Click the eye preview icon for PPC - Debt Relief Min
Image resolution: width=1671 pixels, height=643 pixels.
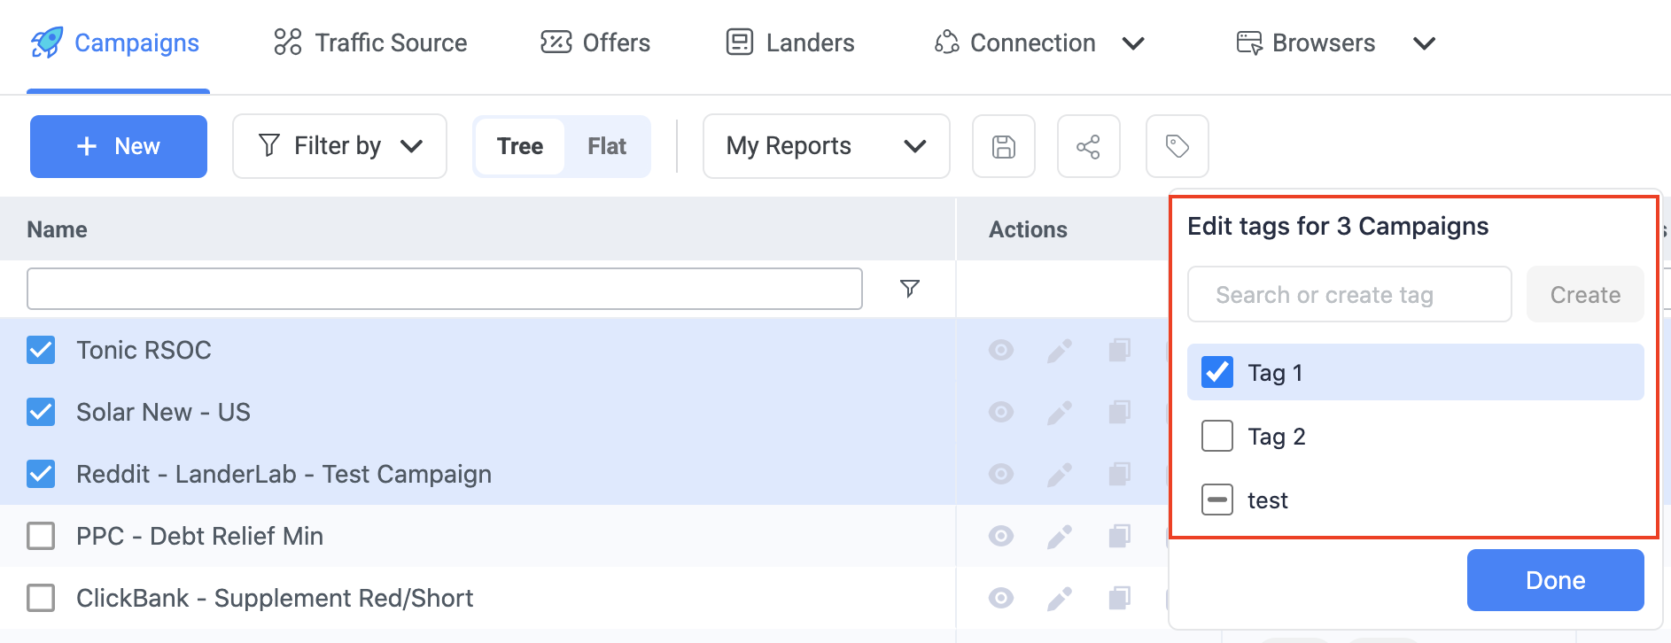click(x=1001, y=536)
